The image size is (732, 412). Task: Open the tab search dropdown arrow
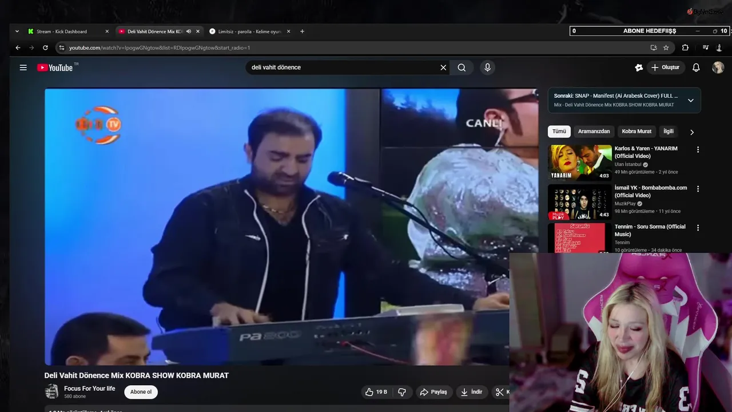(17, 31)
